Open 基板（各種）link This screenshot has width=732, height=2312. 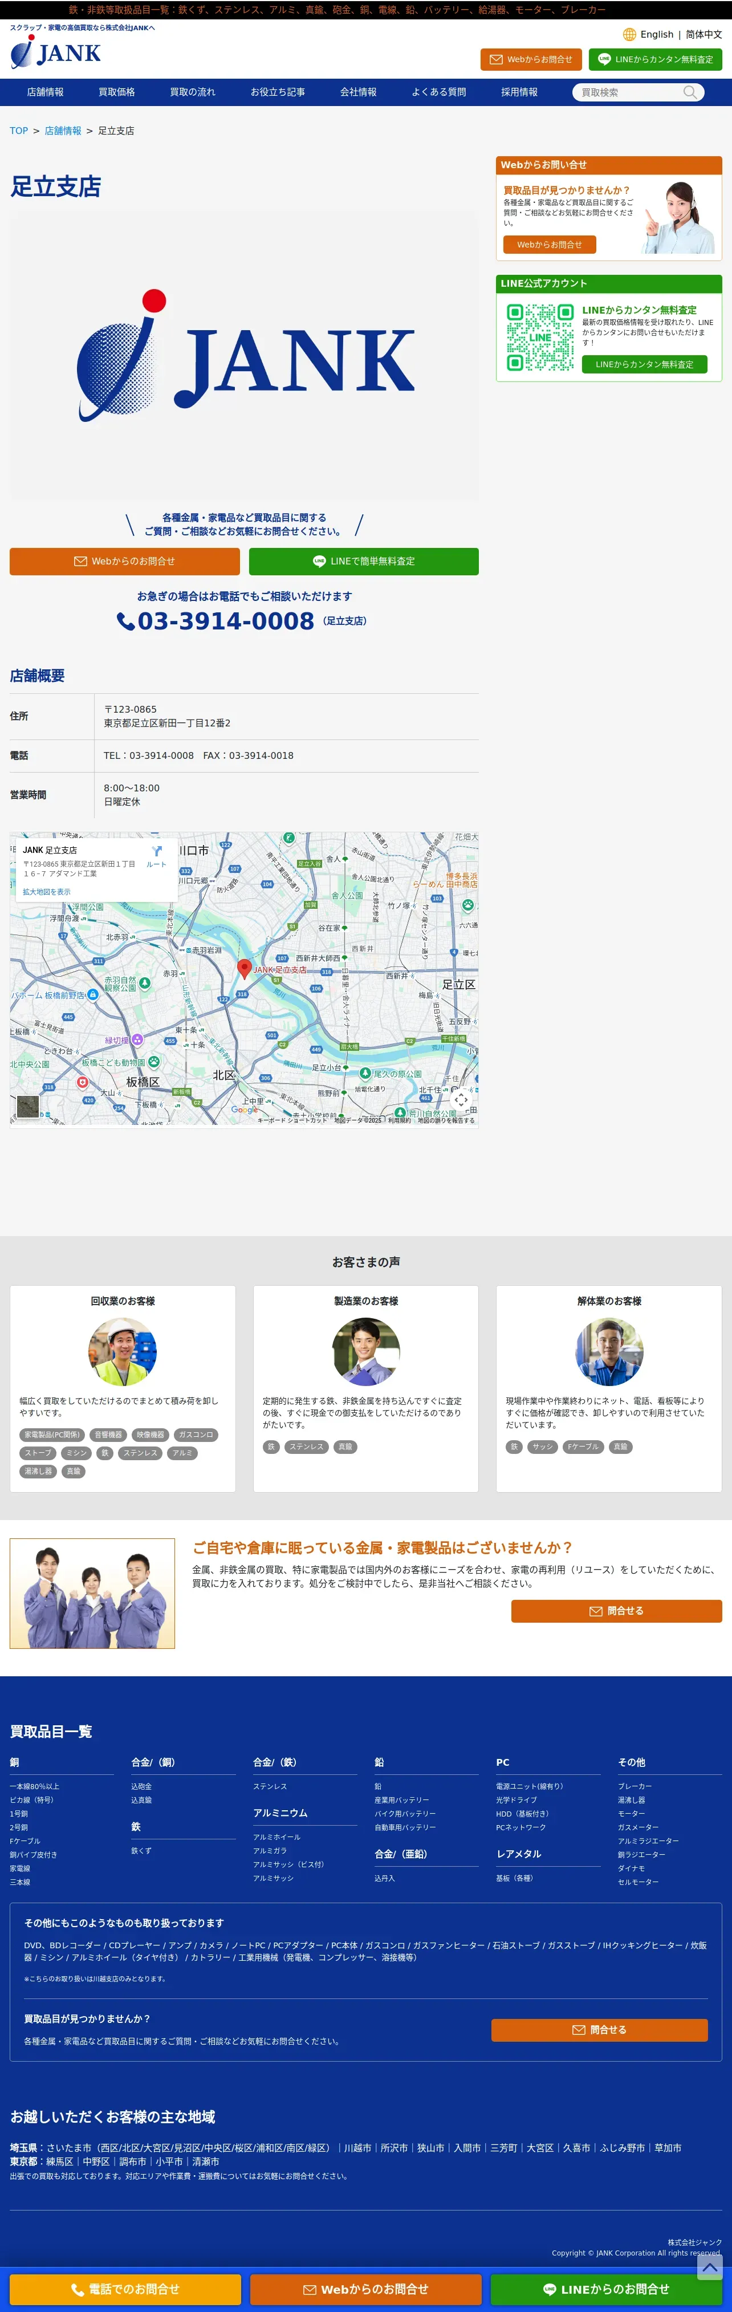pos(515,1878)
